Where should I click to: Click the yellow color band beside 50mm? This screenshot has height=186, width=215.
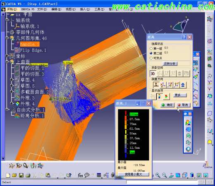126,132
